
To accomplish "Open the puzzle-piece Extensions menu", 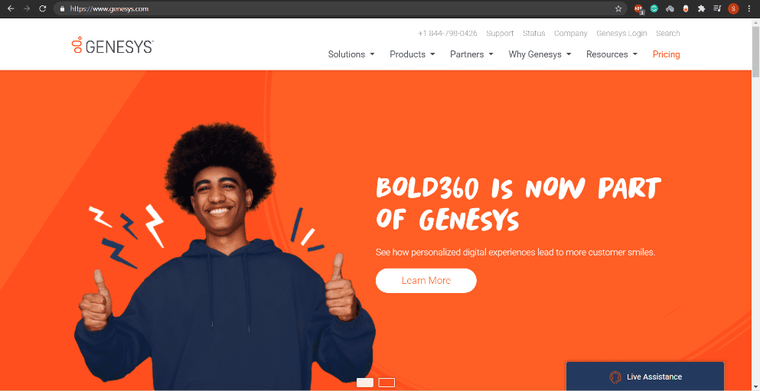I will tap(701, 8).
